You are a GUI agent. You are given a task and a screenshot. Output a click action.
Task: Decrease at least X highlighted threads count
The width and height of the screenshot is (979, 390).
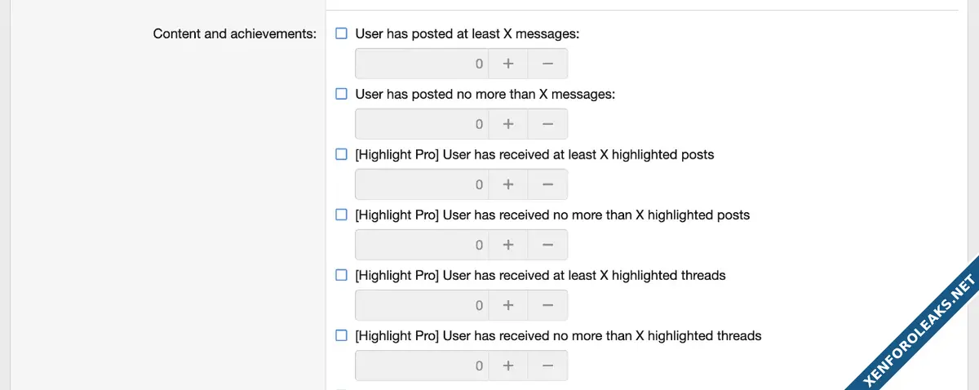547,305
